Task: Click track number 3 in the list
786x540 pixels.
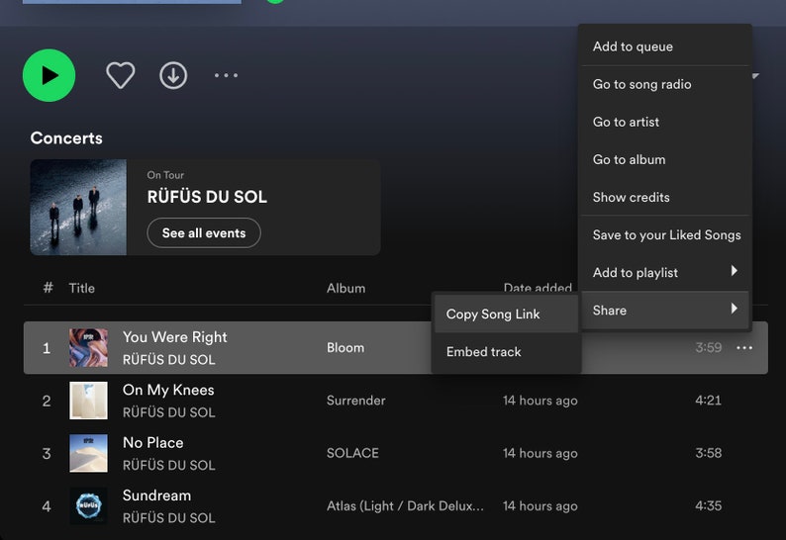Action: click(x=47, y=453)
